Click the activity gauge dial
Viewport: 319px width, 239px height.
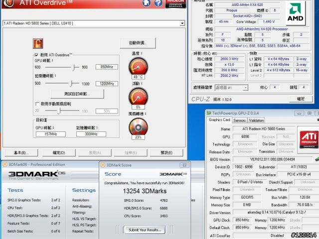click(138, 96)
